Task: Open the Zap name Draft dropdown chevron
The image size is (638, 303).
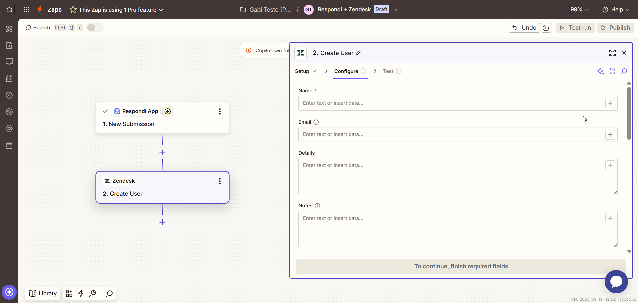Action: [x=395, y=10]
